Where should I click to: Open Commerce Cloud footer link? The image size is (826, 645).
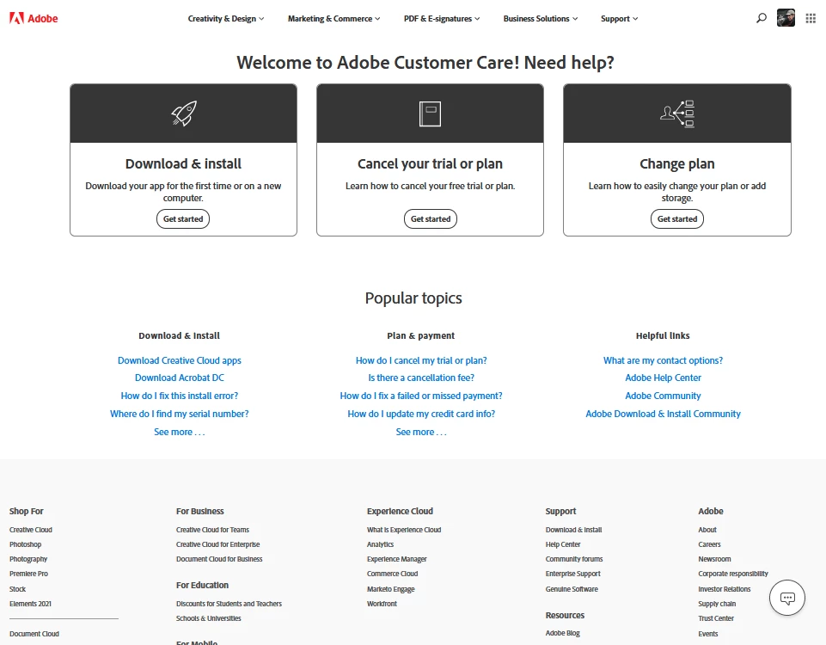393,574
